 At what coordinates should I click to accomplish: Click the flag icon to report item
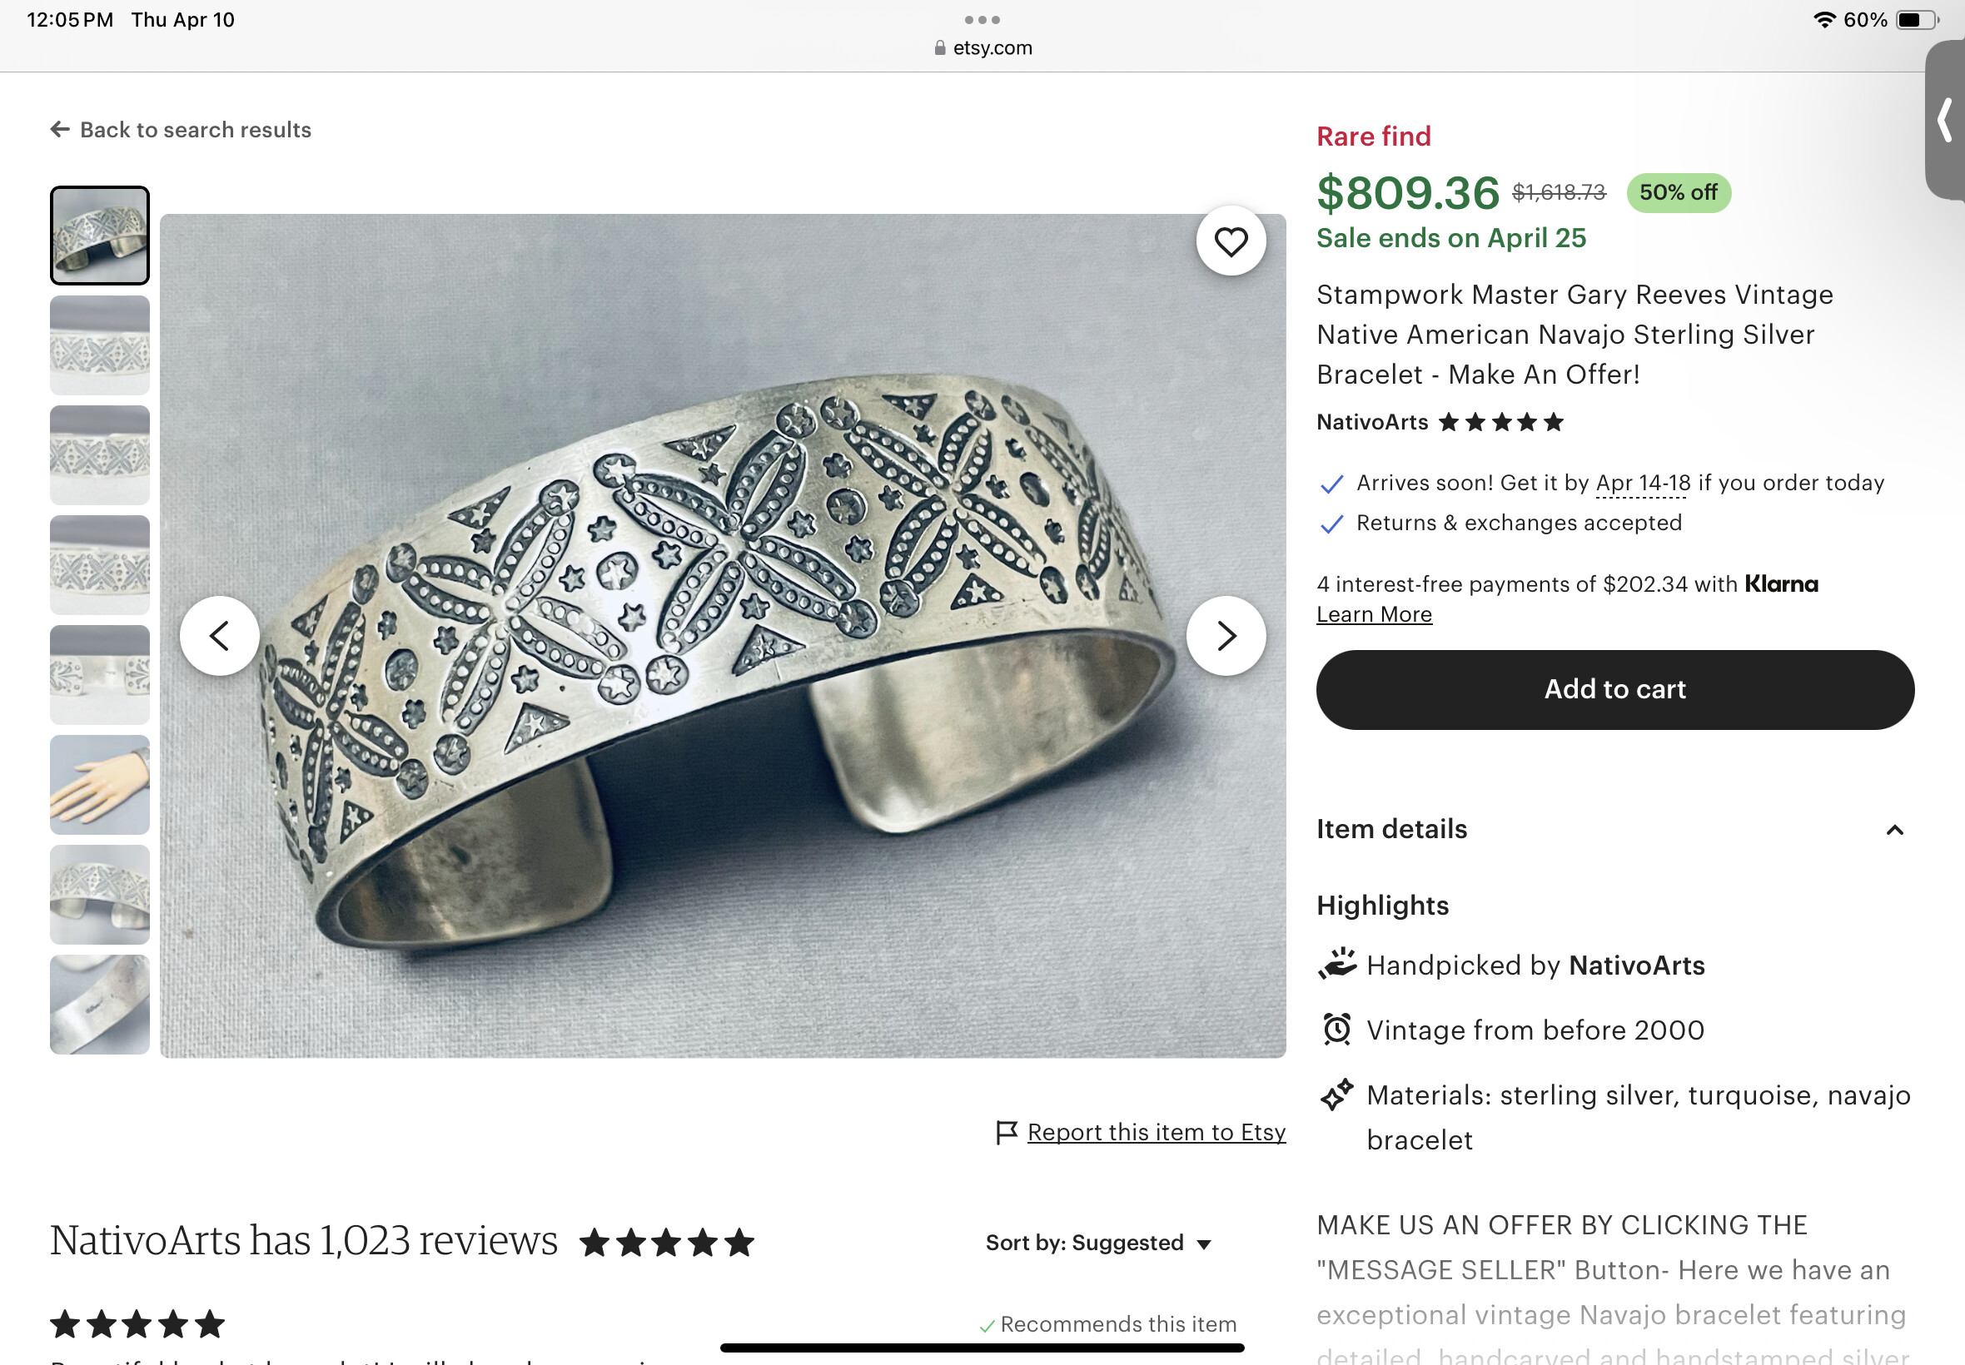[x=1007, y=1133]
